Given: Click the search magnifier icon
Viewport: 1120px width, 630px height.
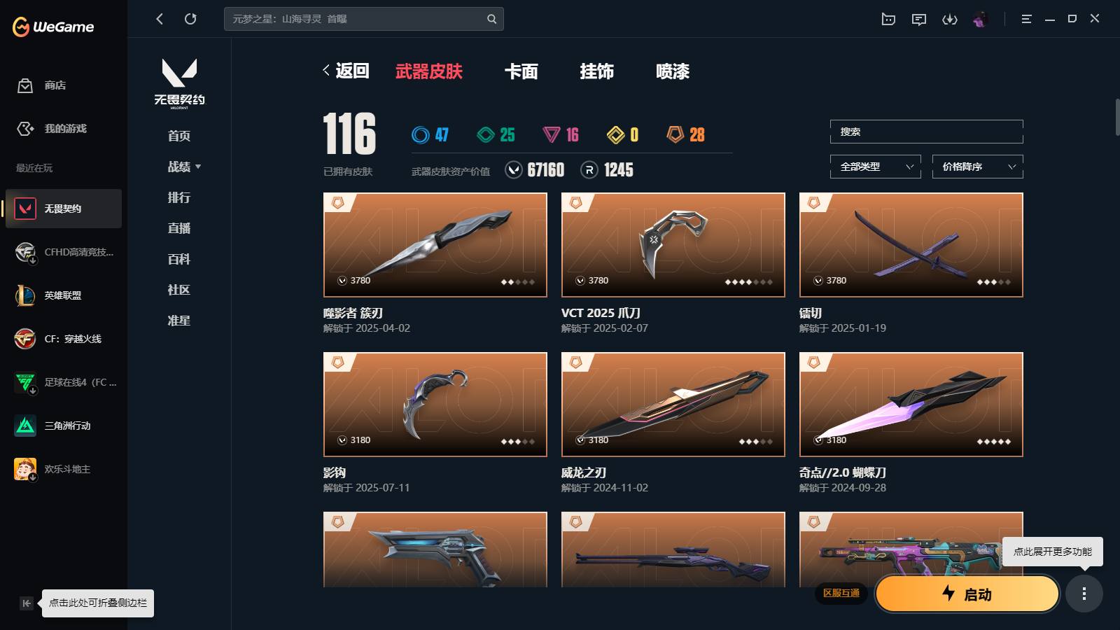Looking at the screenshot, I should click(x=492, y=19).
